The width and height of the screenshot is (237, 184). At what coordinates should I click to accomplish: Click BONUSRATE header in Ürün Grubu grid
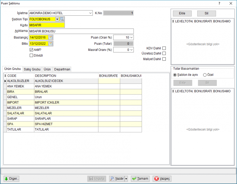[109, 76]
